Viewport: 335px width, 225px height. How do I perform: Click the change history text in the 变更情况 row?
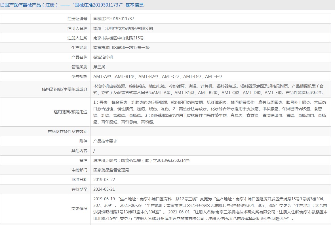pos(210,209)
